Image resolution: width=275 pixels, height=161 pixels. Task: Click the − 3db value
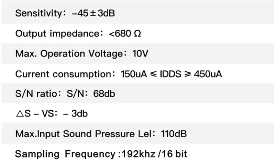[75, 114]
